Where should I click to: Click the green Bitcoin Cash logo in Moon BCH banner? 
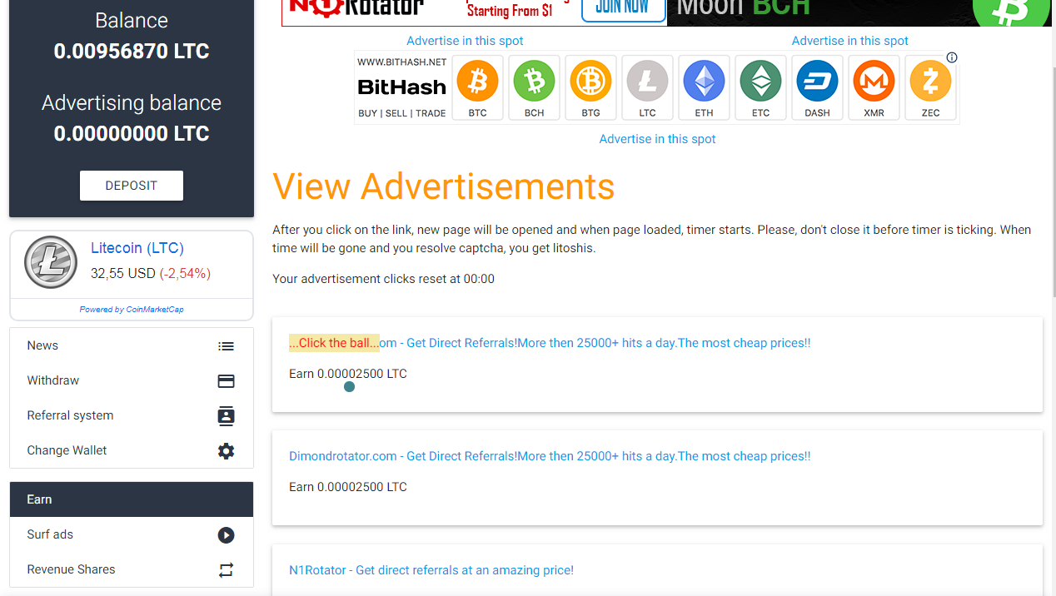click(x=1012, y=12)
